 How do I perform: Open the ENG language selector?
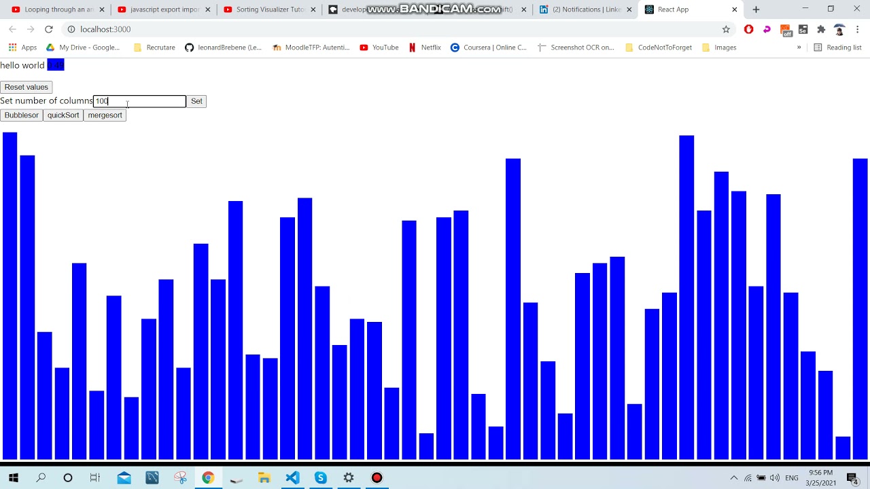[x=792, y=478]
